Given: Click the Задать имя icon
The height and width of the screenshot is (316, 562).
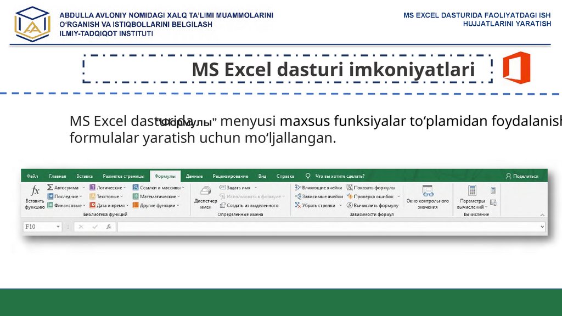Looking at the screenshot, I should [223, 188].
